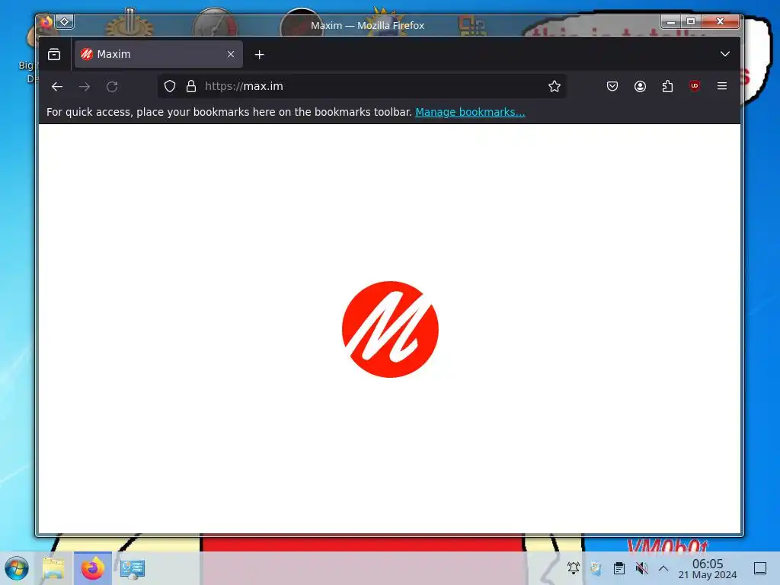Open the Firefox account menu

point(640,86)
